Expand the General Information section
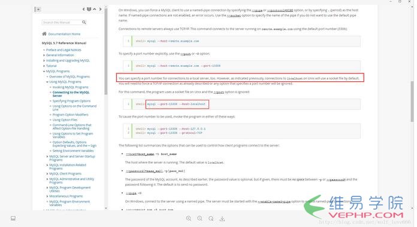This screenshot has height=227, width=417. [44, 55]
